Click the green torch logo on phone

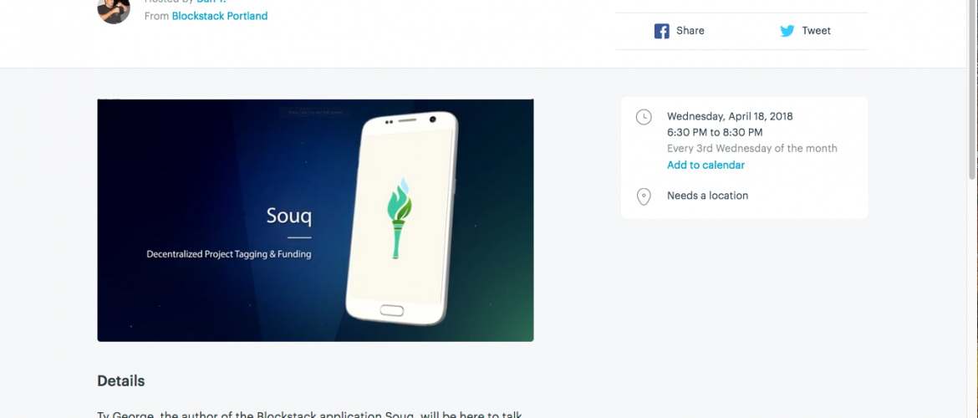[x=400, y=218]
